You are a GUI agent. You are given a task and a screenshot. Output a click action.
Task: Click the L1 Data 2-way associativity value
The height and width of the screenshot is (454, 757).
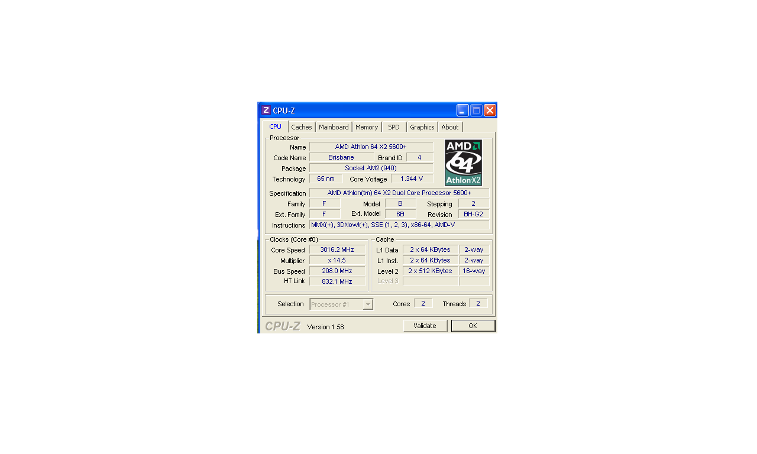point(474,249)
